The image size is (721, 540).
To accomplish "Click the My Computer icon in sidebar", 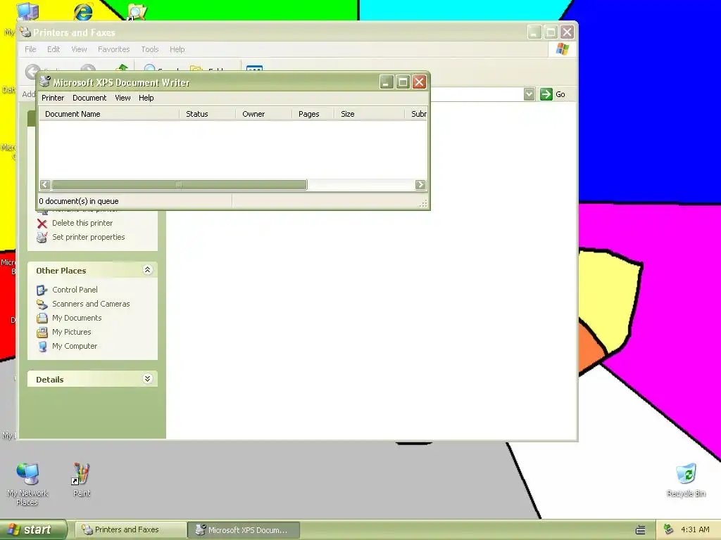I will click(x=42, y=347).
